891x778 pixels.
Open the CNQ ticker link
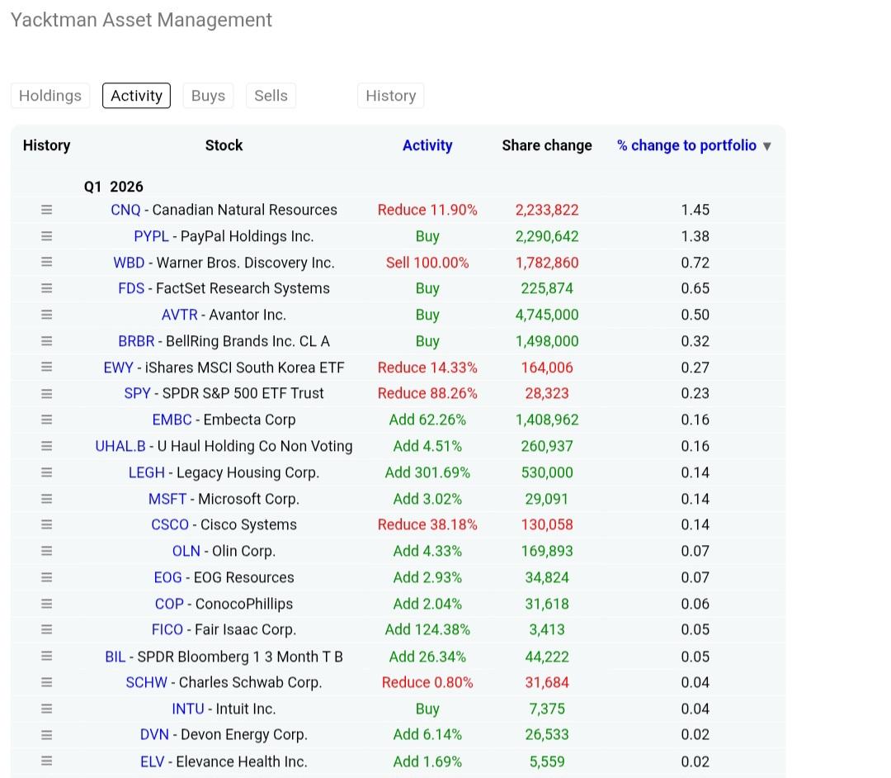click(x=125, y=210)
